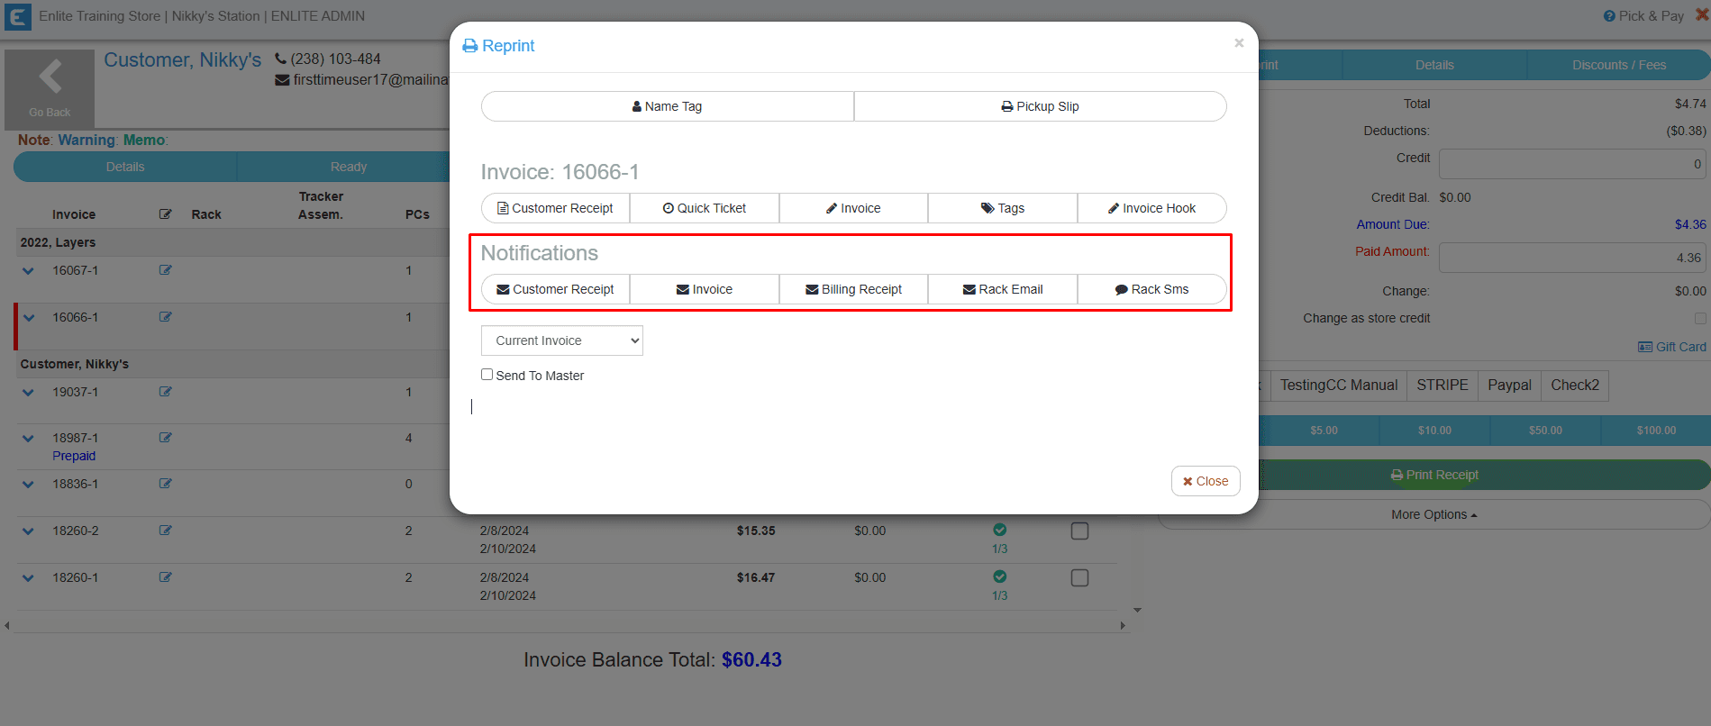Check the box for invoice 18260-1

tap(1079, 578)
